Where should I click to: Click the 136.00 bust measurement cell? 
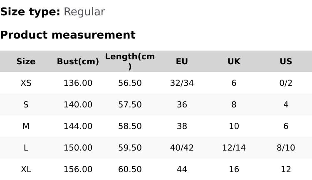78,83
